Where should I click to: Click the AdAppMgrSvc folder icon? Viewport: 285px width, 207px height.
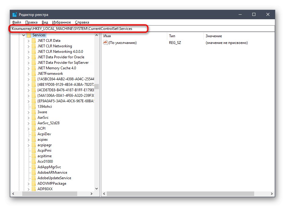tap(34, 167)
